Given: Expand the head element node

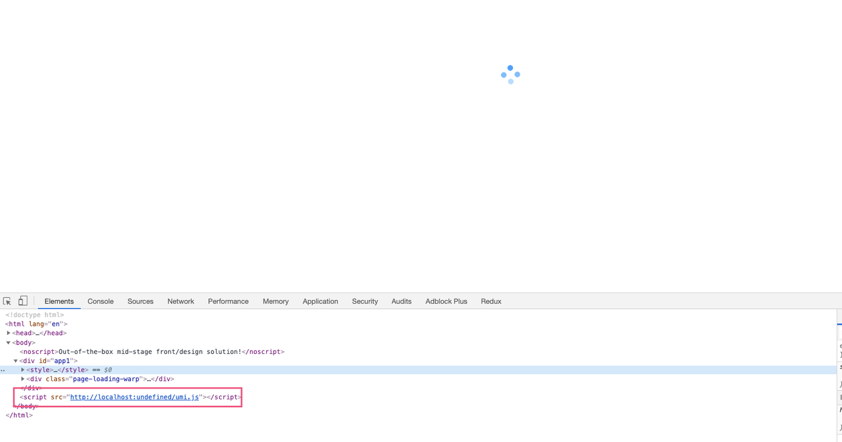Looking at the screenshot, I should pyautogui.click(x=9, y=333).
